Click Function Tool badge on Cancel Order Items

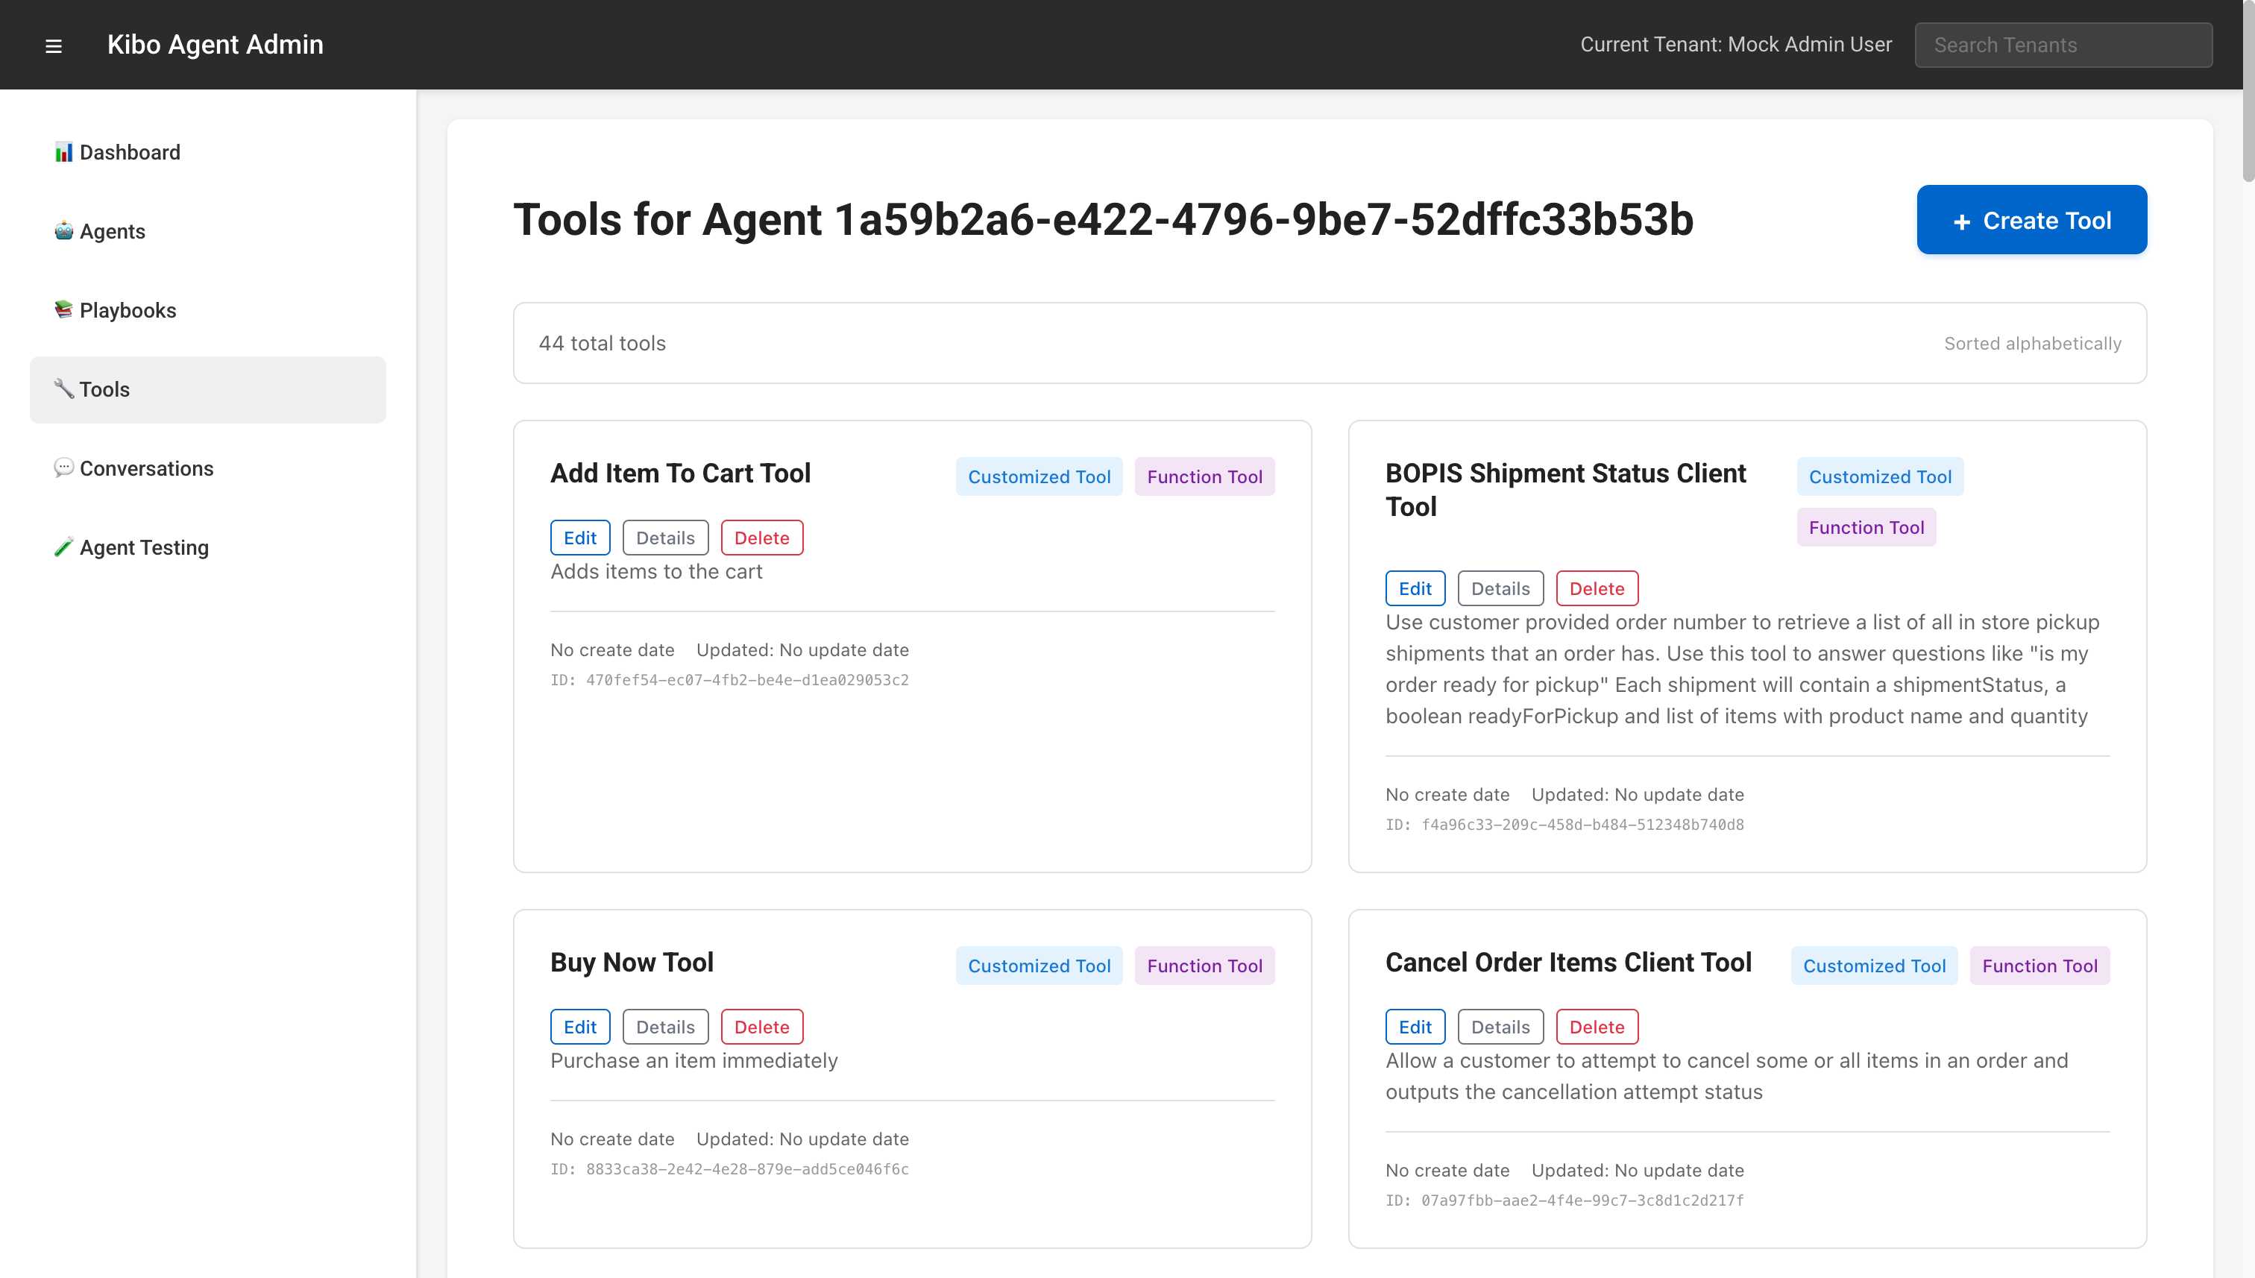click(2040, 966)
